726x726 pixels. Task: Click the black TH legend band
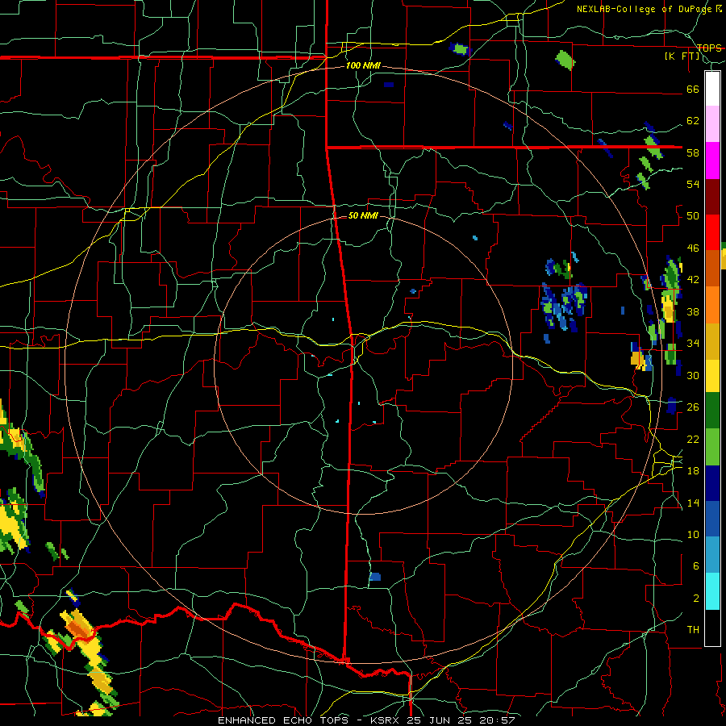[x=712, y=628]
